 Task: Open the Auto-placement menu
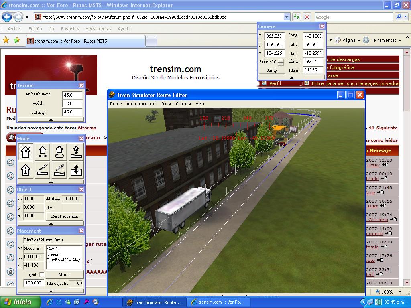(x=142, y=104)
